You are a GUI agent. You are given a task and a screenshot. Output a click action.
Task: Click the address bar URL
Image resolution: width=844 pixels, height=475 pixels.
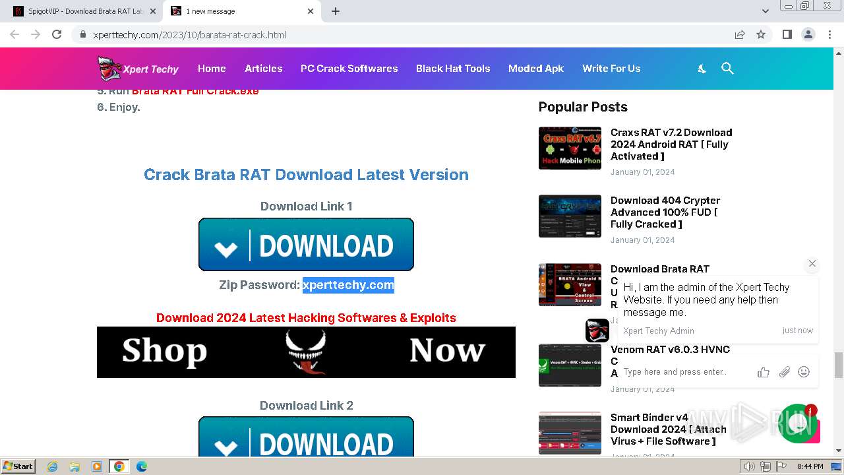pyautogui.click(x=190, y=34)
